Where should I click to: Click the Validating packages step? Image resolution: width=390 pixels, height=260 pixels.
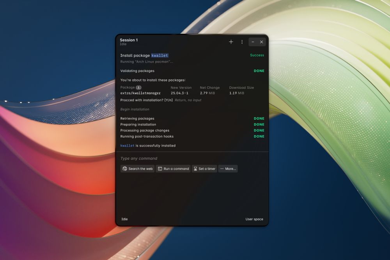[x=137, y=71]
